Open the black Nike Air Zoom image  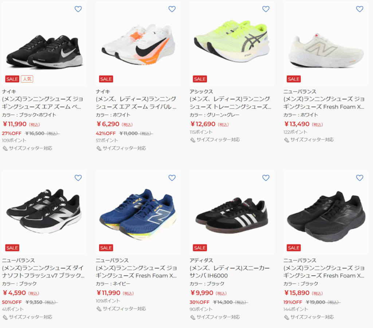[x=44, y=51]
